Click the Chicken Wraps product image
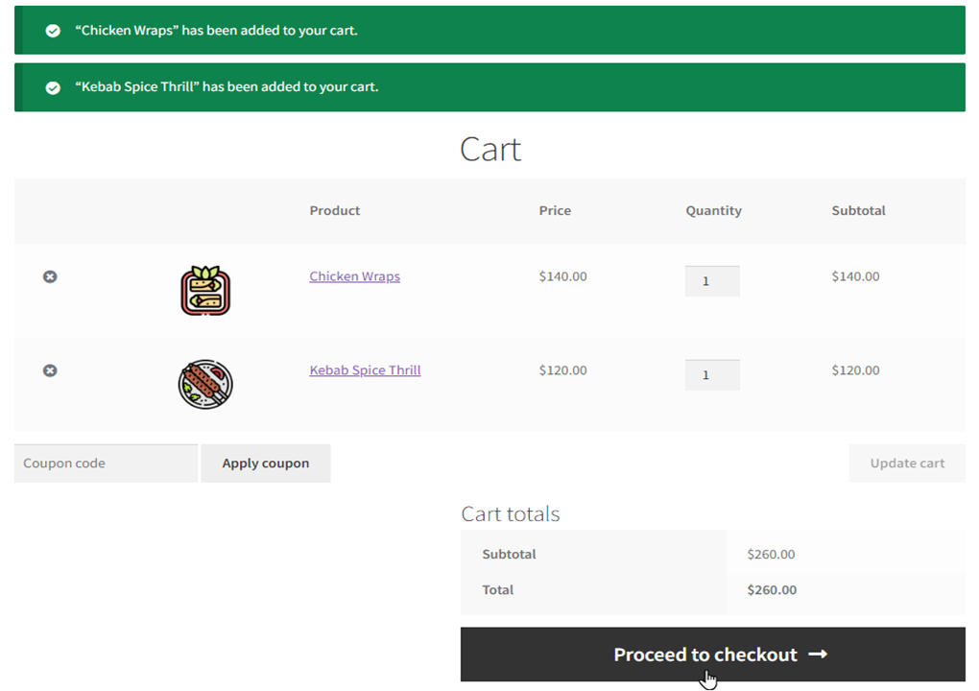Screen dimensions: 979x691 tap(205, 290)
